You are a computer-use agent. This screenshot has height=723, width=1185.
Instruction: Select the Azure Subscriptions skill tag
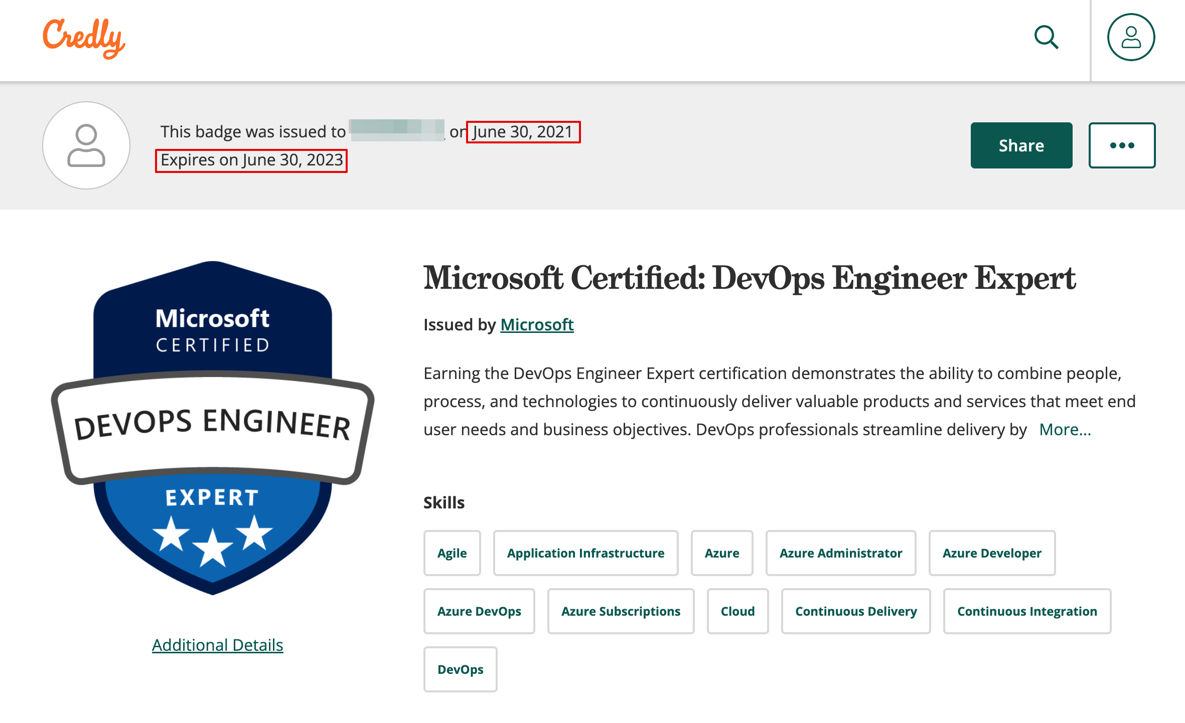(x=621, y=611)
